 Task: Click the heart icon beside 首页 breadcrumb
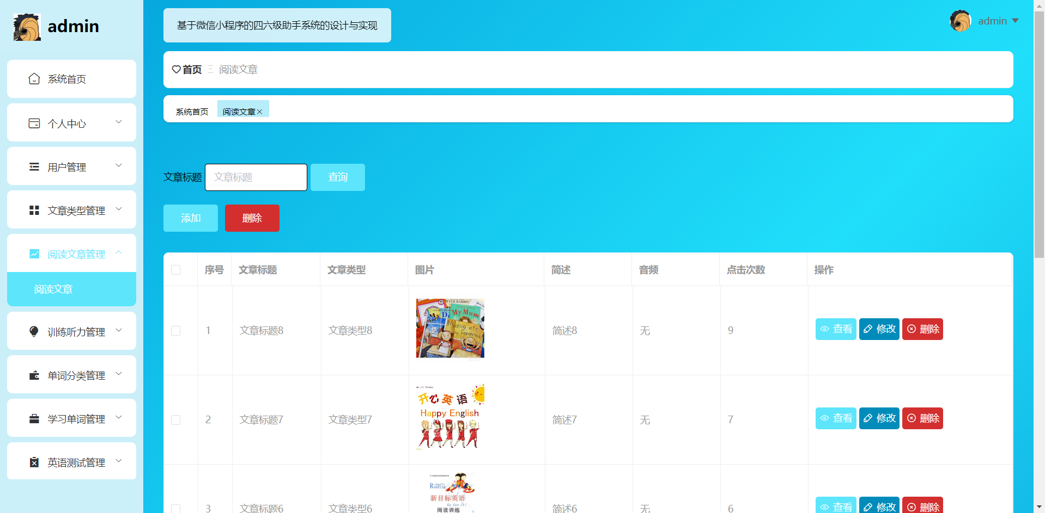click(x=177, y=70)
